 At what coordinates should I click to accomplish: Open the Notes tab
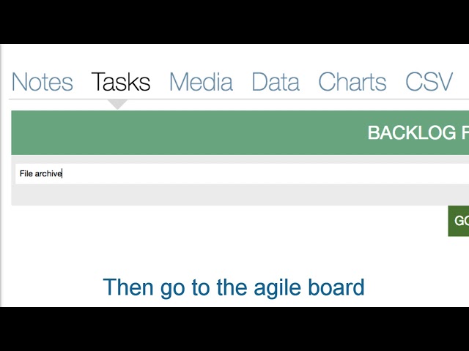click(x=43, y=82)
